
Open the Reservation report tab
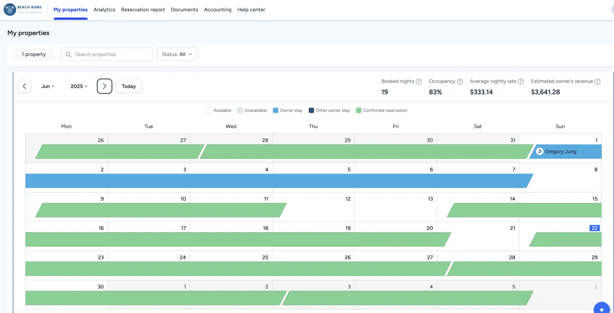[x=143, y=10]
